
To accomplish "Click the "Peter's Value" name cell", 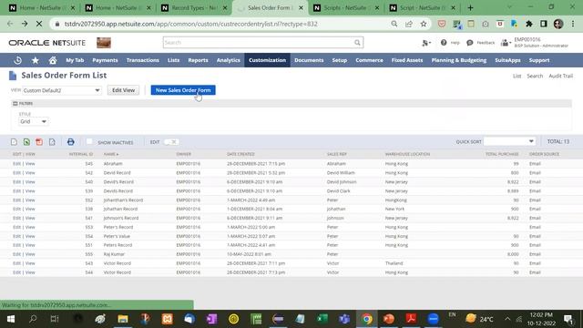I will click(x=117, y=236).
